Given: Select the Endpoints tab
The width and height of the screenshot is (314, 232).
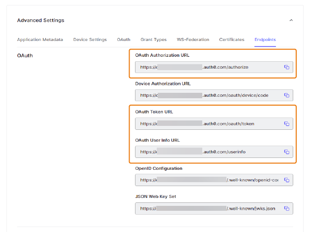Looking at the screenshot, I should pyautogui.click(x=265, y=39).
